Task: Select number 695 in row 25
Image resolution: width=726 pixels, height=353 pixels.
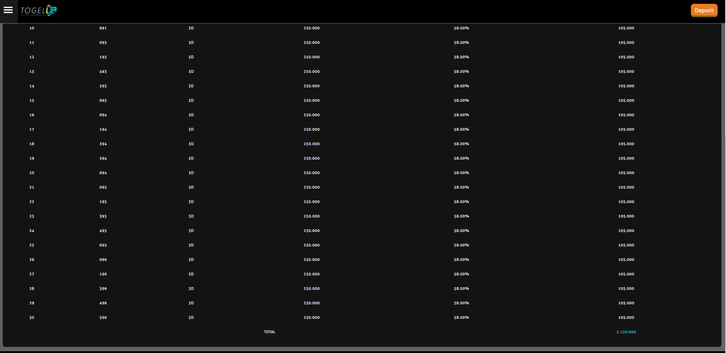Action: point(103,245)
